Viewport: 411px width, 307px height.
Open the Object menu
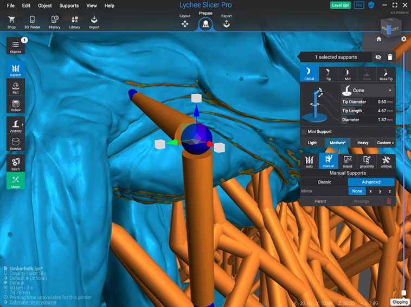click(45, 5)
